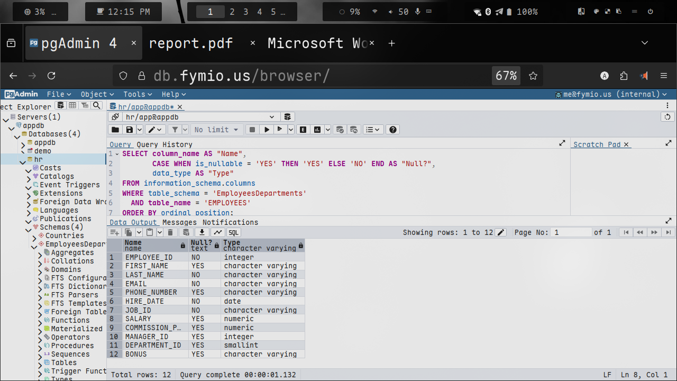
Task: Switch to the Query History tab
Action: click(x=164, y=144)
